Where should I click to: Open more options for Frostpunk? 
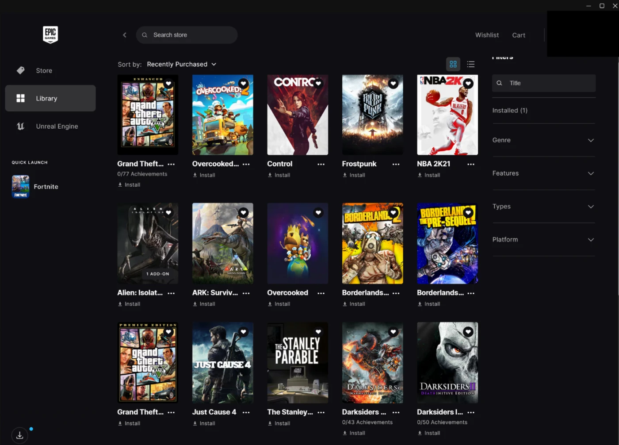(x=396, y=164)
